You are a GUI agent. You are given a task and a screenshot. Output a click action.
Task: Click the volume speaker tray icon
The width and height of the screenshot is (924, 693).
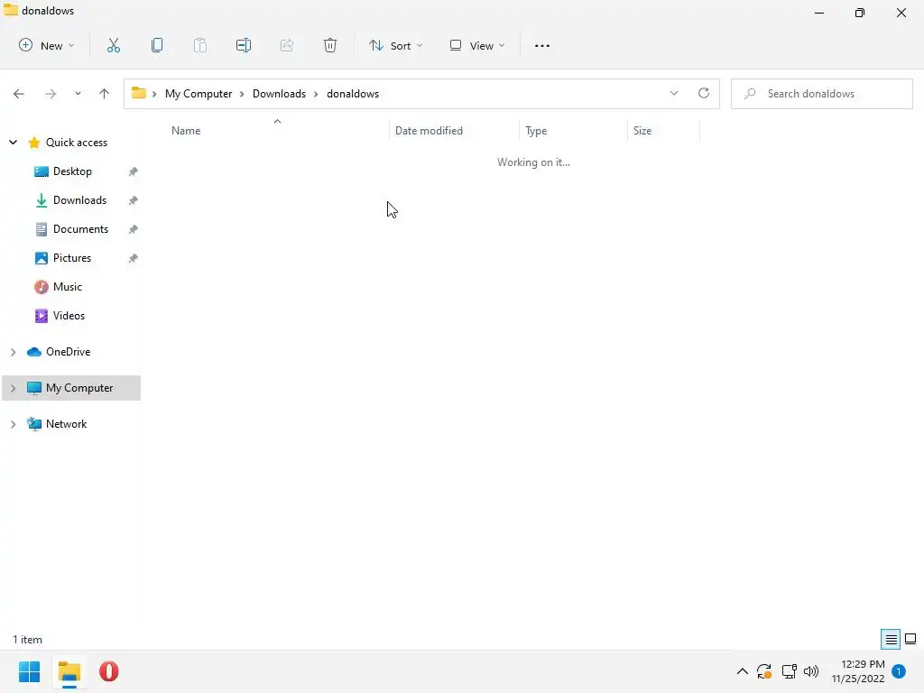pos(811,671)
